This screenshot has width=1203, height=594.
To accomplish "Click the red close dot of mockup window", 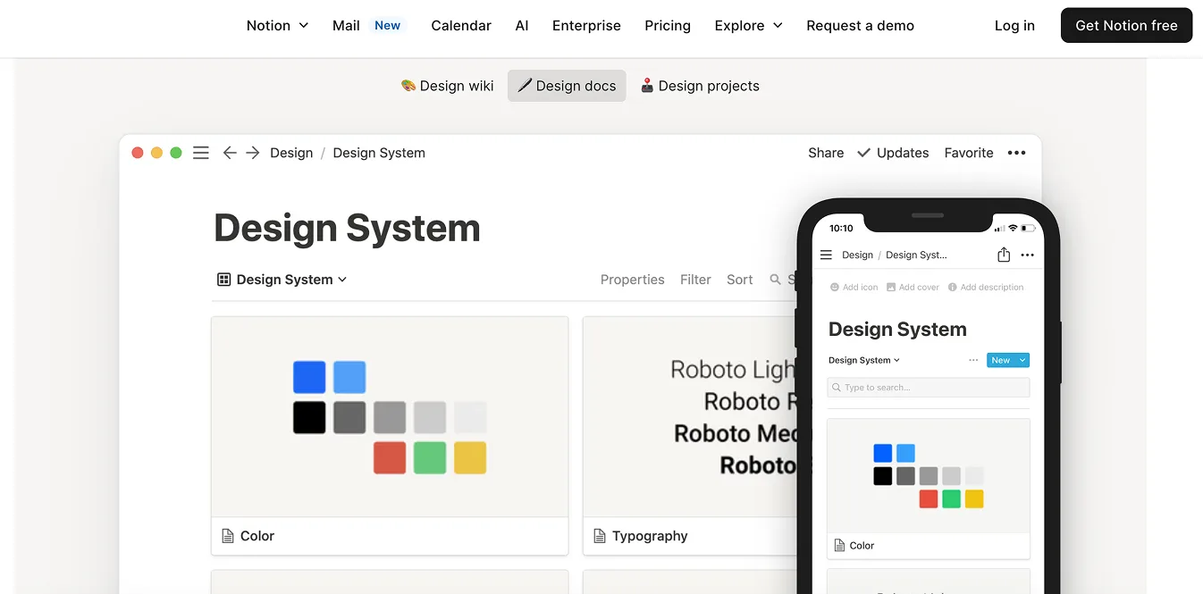I will (x=138, y=153).
